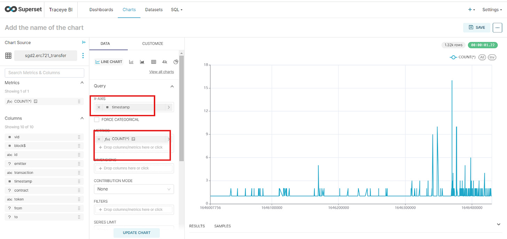Click the sgd2.erc721_transfer dataset name
Screen dimensions: 507x239
point(46,56)
